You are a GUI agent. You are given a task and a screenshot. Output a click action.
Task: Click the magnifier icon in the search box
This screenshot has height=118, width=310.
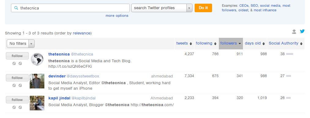17,8
